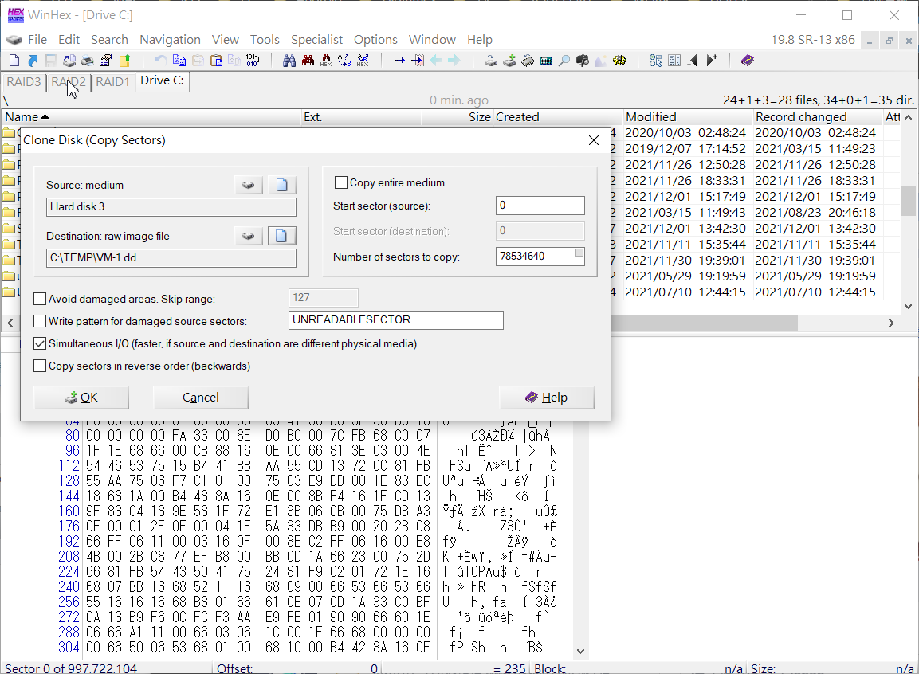Viewport: 919px width, 674px height.
Task: Click the blue keyboard-style toolbar icon
Action: pos(546,61)
